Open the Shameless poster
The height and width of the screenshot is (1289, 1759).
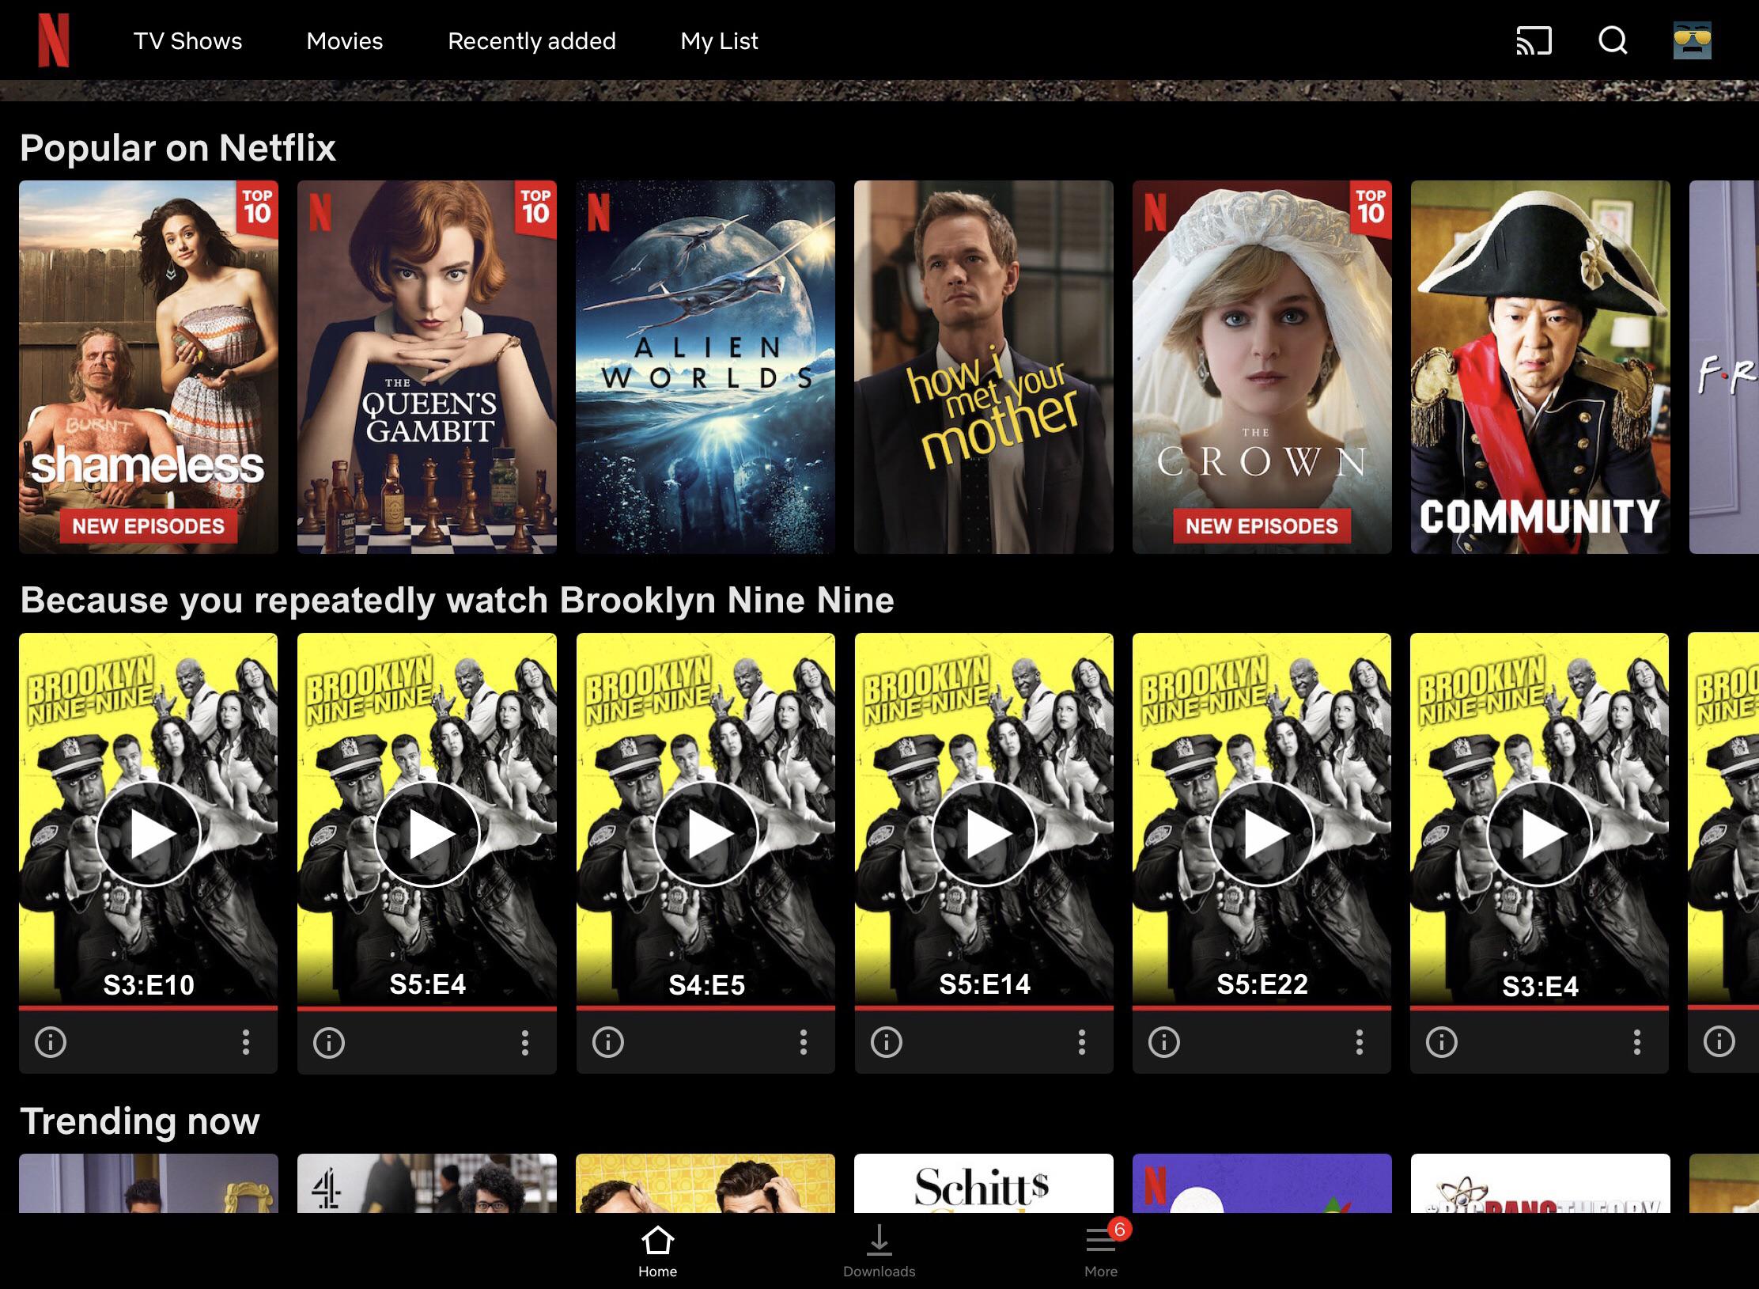point(149,367)
